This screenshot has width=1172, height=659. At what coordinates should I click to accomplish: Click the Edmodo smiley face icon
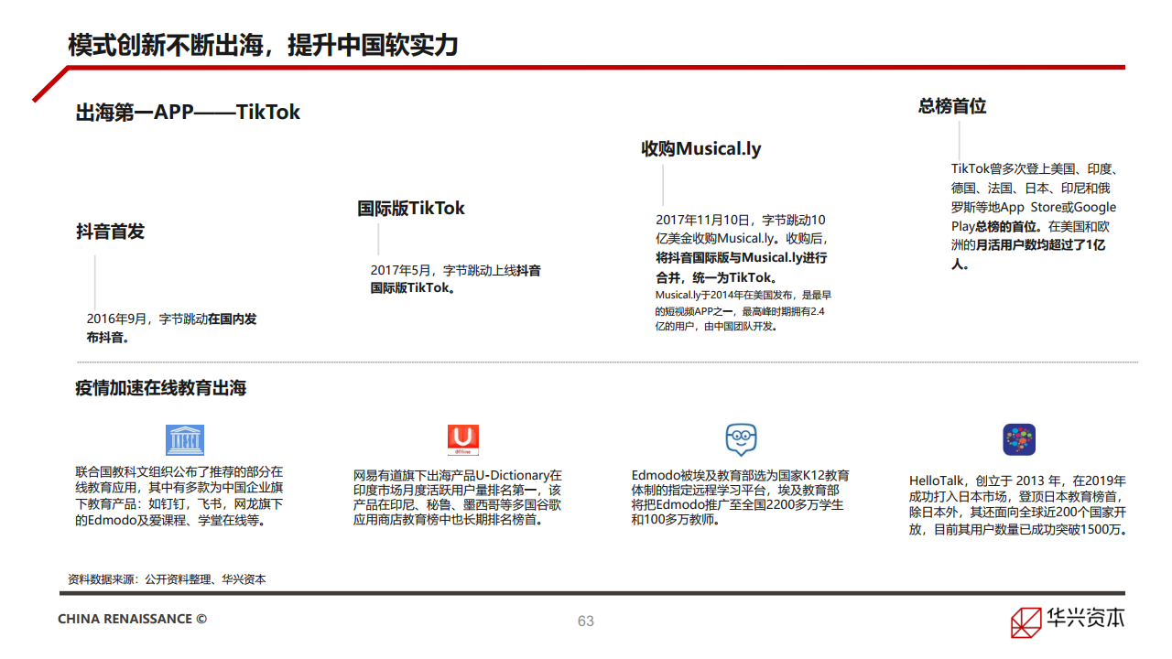(741, 440)
